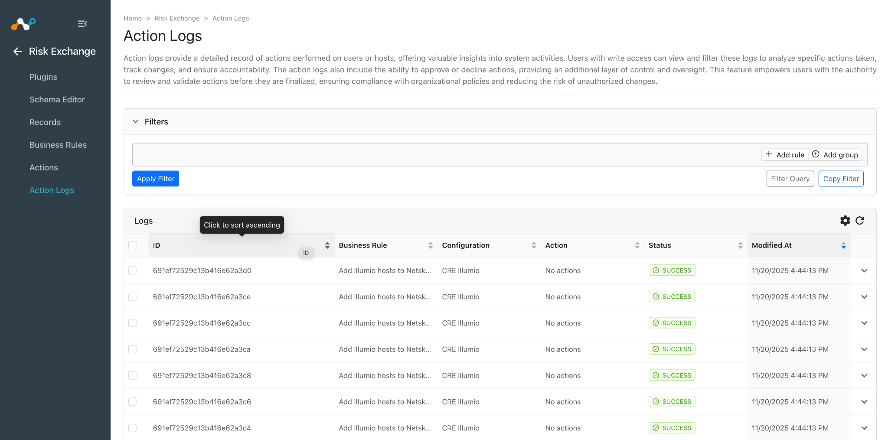
Task: Click the Status column header label
Action: click(660, 245)
